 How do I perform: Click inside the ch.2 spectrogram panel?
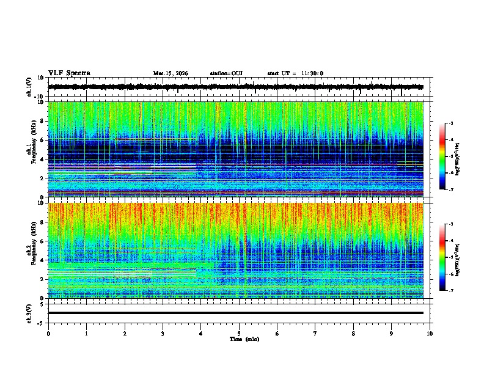point(235,251)
